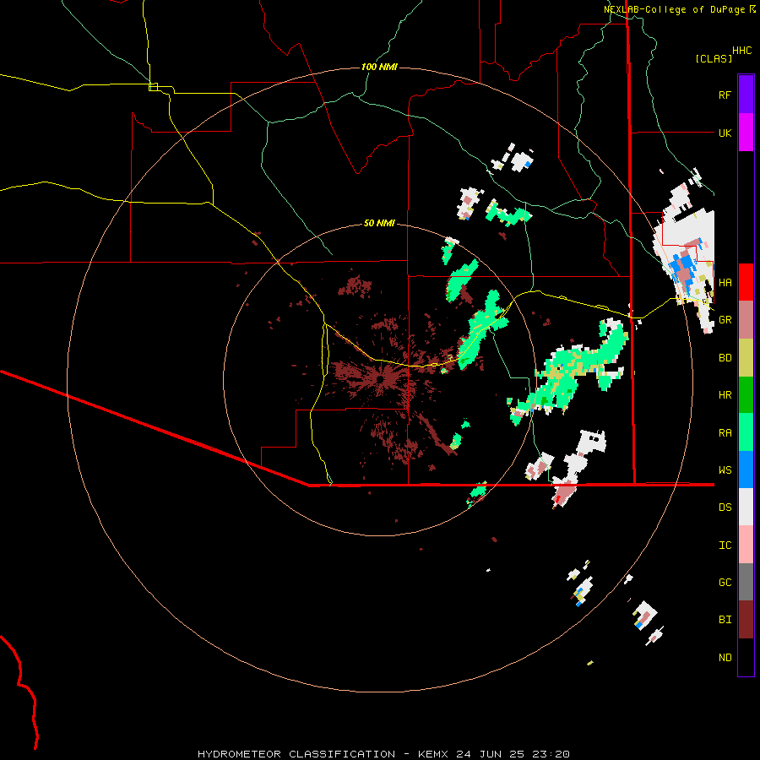Click the 'HR' legend label
This screenshot has height=760, width=760.
[725, 395]
